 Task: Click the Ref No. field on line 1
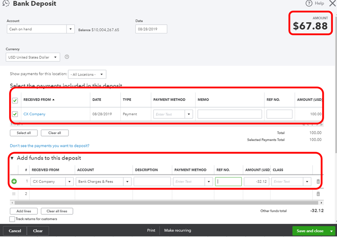(x=228, y=181)
